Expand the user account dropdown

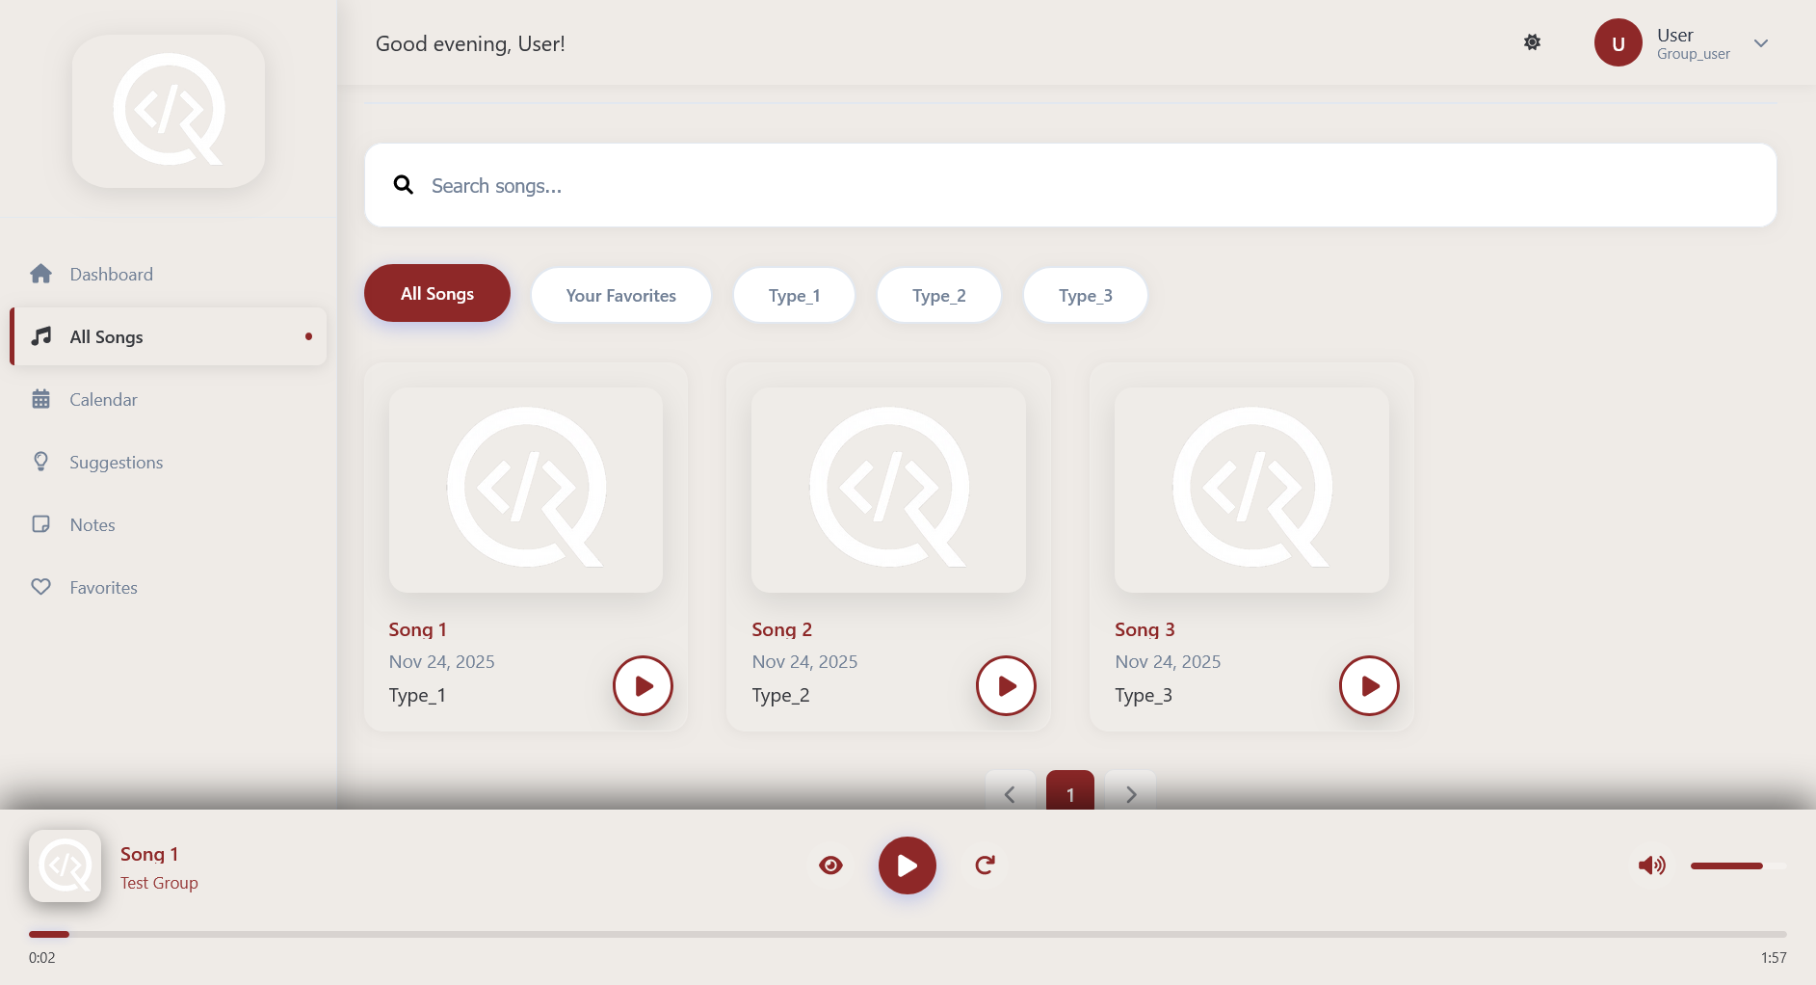click(x=1761, y=43)
